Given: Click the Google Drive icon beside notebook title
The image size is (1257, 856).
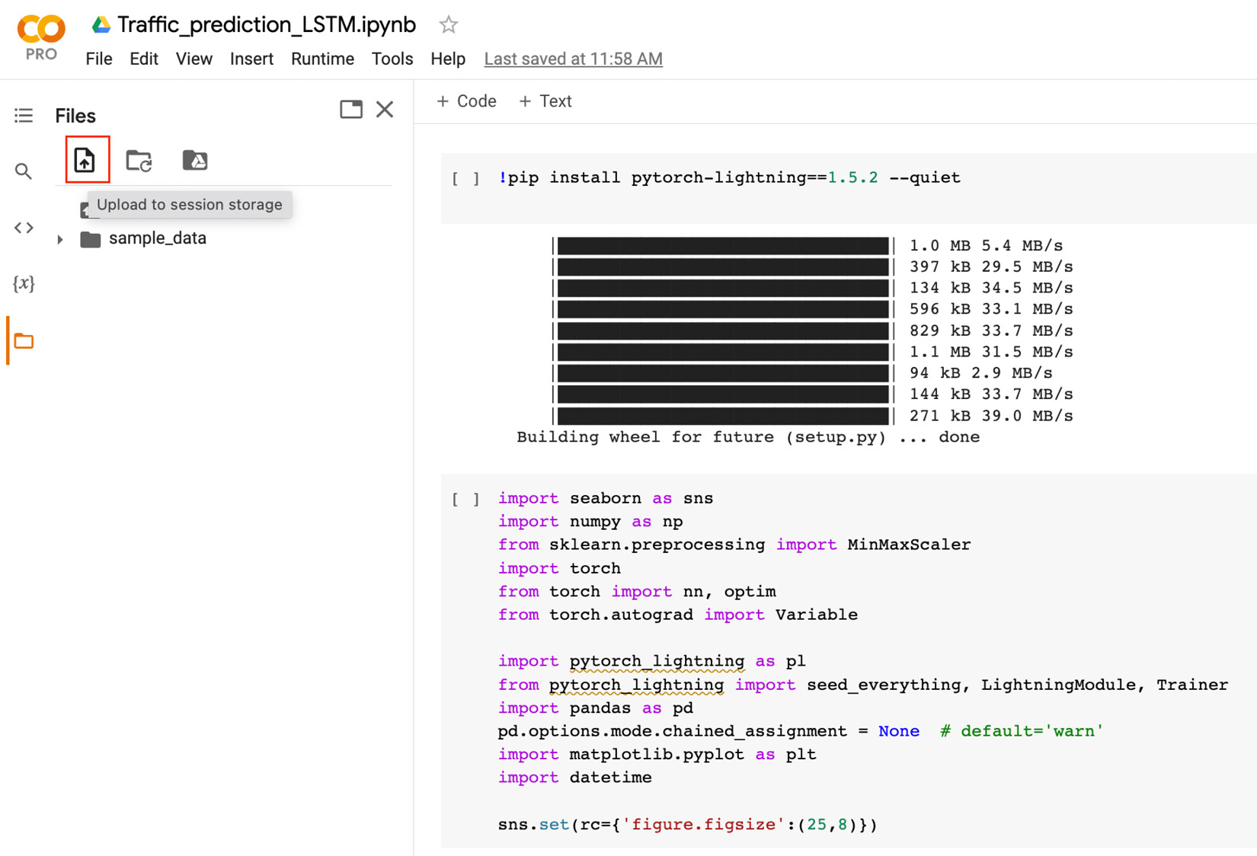Looking at the screenshot, I should pos(101,25).
